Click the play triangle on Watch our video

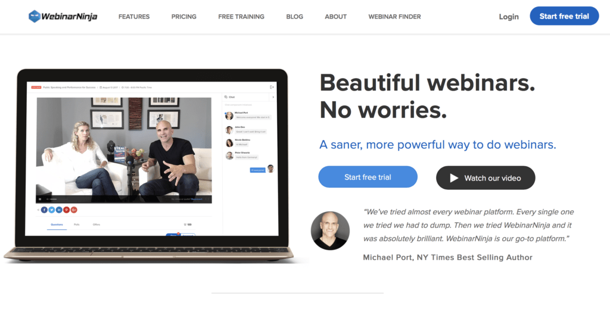(454, 178)
